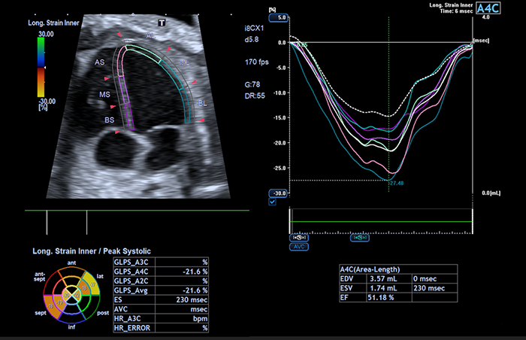
Task: Click the teal frame-marker icon under timeline
Action: (x=360, y=238)
